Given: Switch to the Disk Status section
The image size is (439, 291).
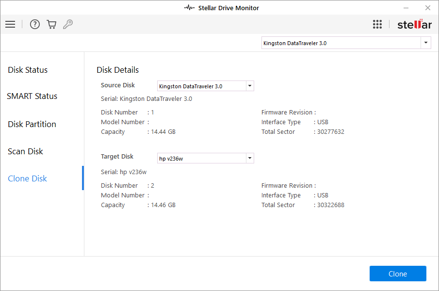Looking at the screenshot, I should 28,70.
